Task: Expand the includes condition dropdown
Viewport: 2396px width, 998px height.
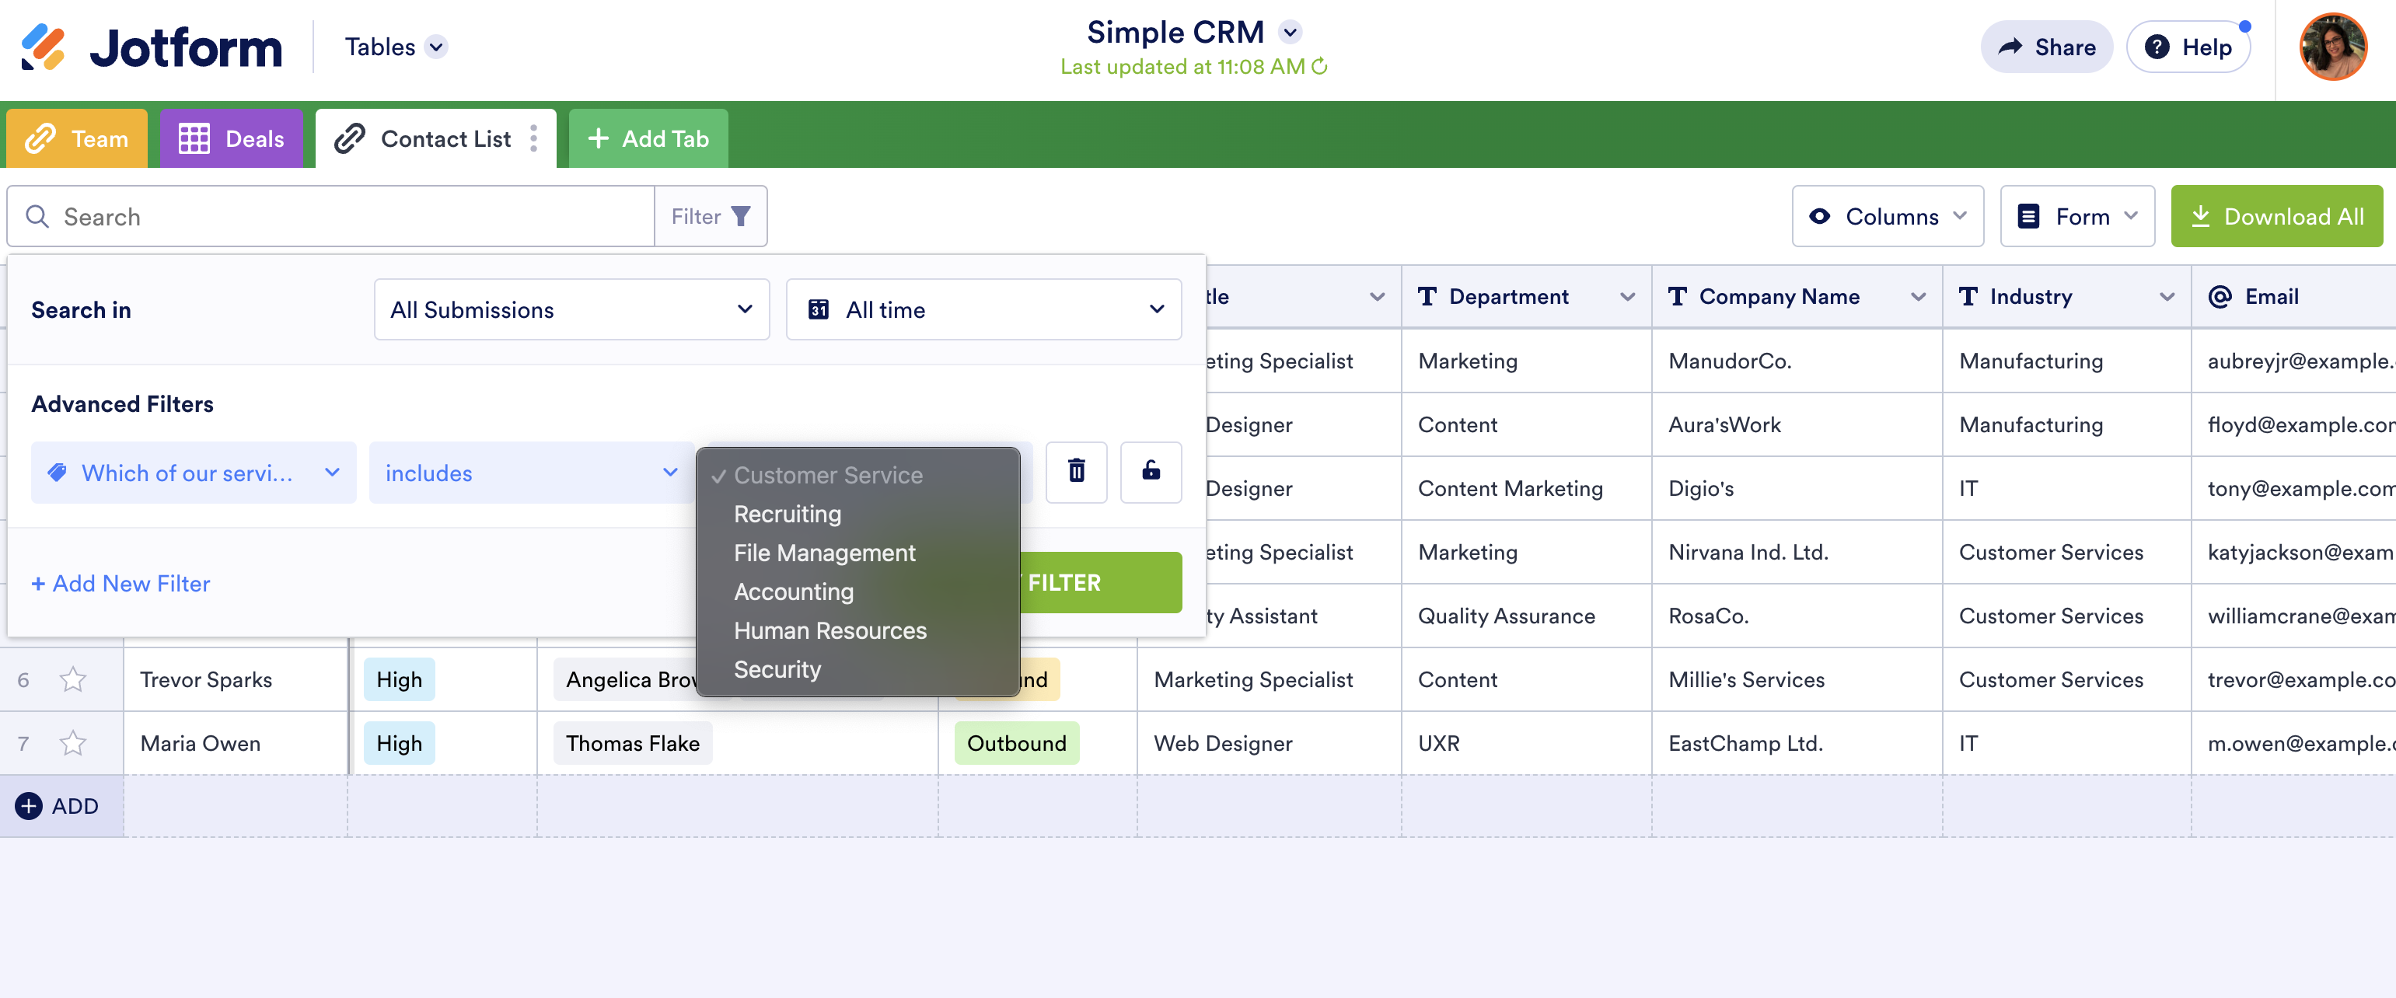Action: click(531, 473)
